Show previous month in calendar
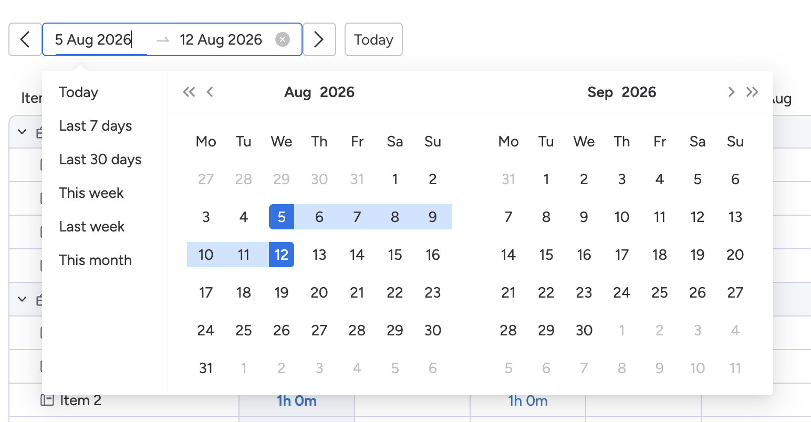 click(210, 92)
